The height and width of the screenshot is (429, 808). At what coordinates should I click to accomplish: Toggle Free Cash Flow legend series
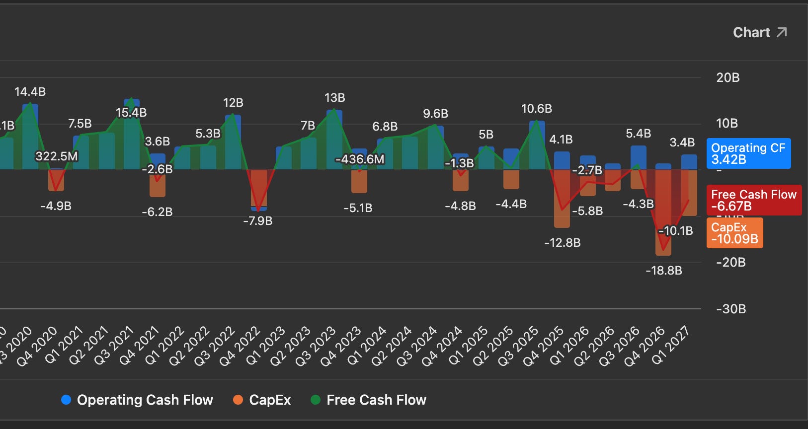[368, 400]
